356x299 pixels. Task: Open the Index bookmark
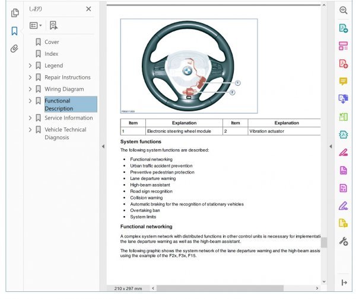pyautogui.click(x=51, y=54)
